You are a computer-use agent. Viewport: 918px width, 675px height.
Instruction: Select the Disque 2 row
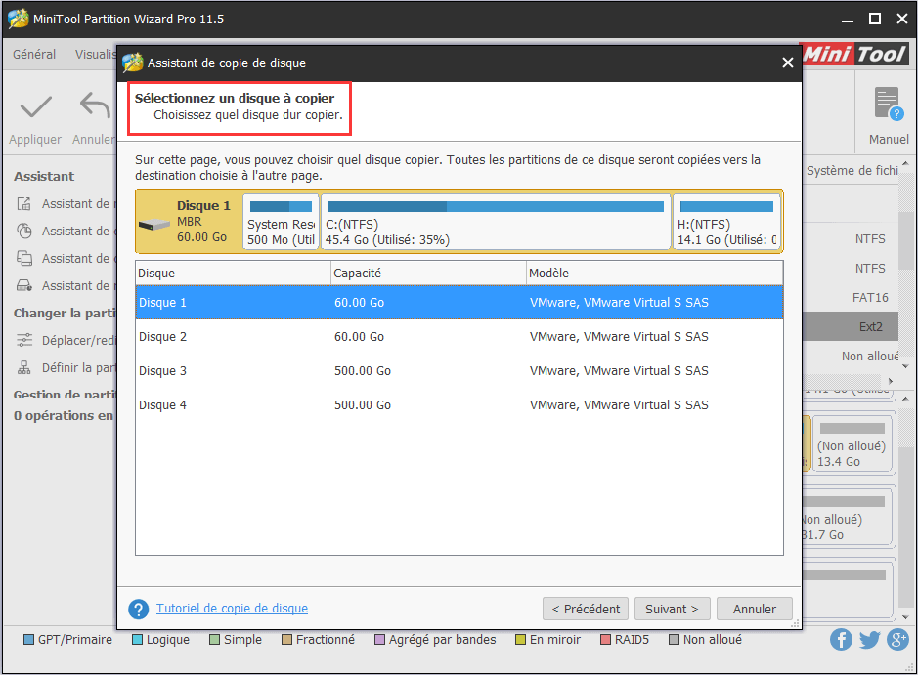point(459,336)
